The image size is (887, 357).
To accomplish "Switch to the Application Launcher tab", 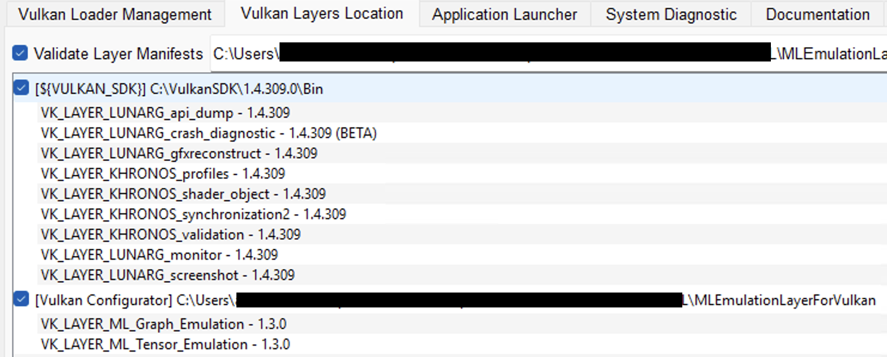I will 505,14.
